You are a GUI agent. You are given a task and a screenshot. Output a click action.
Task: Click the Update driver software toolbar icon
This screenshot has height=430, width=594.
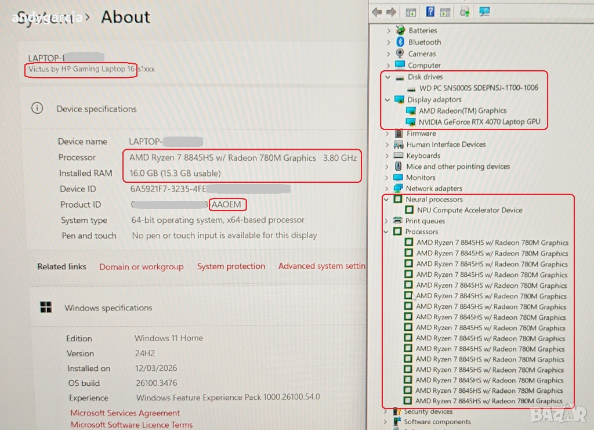click(464, 12)
